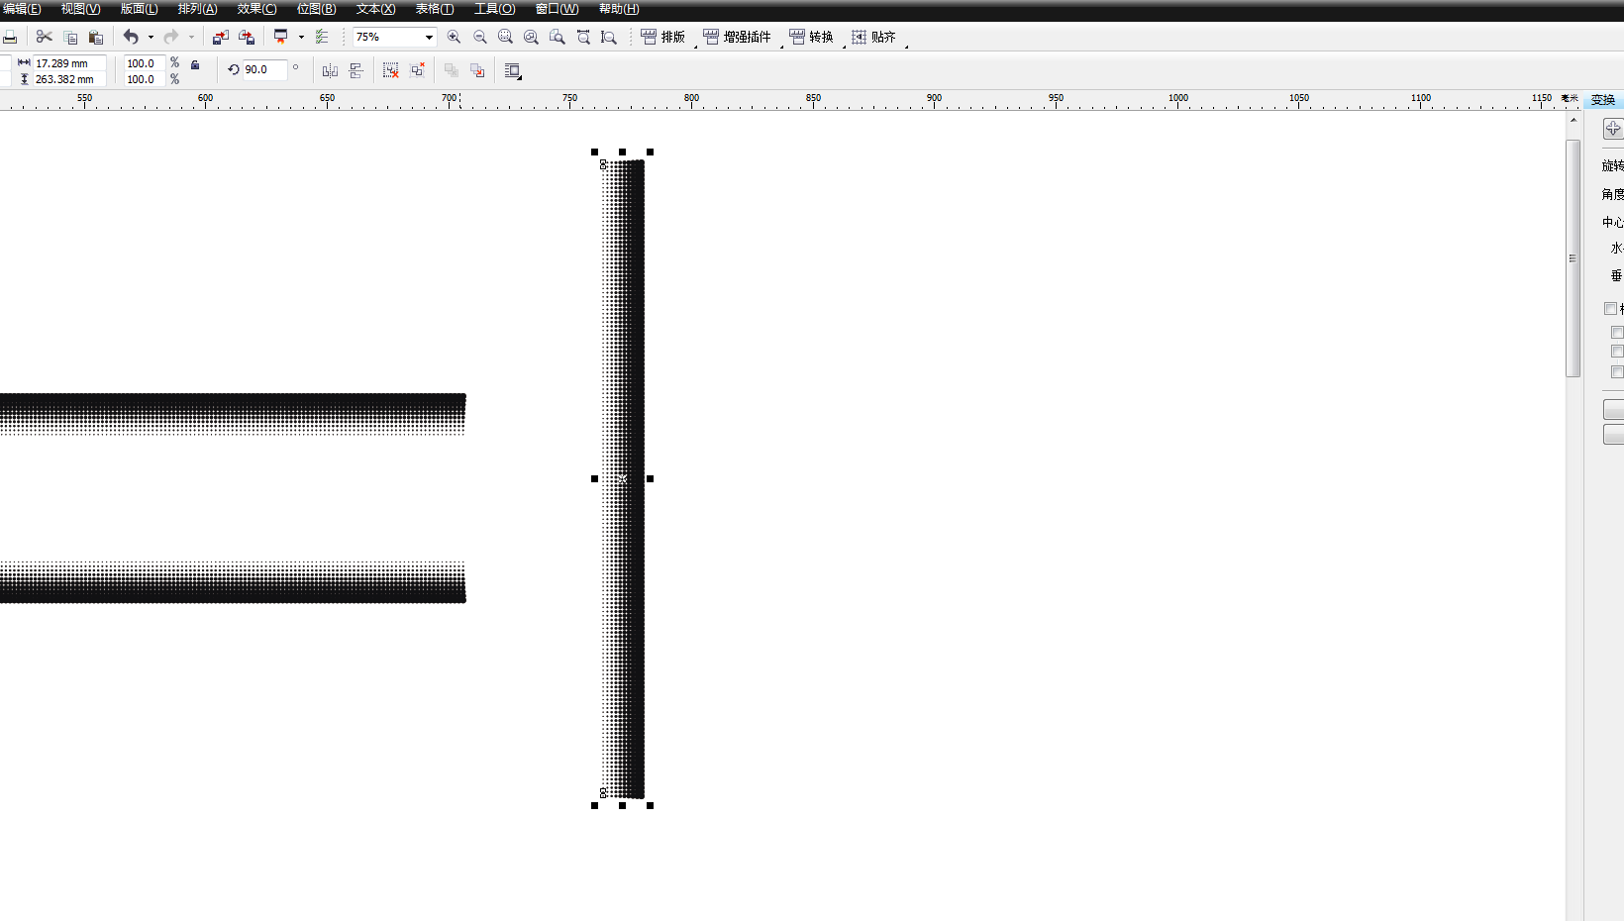This screenshot has height=921, width=1624.
Task: Undo the last action
Action: click(131, 37)
